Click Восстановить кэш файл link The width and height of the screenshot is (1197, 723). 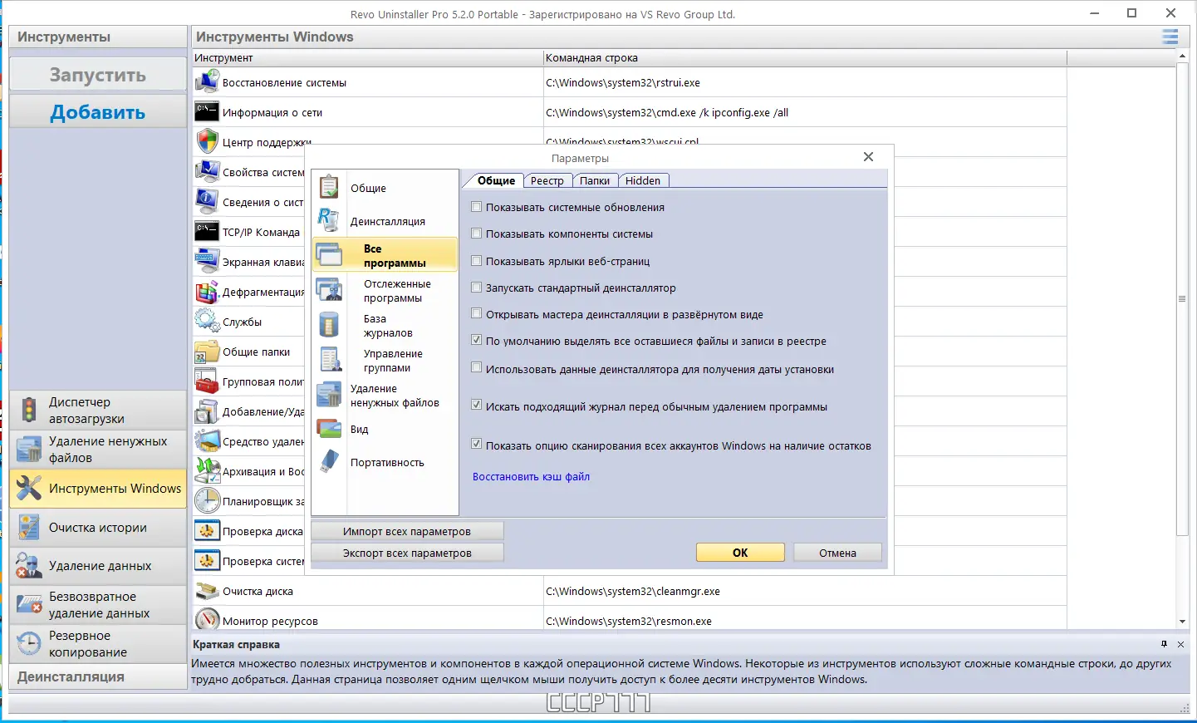point(531,476)
